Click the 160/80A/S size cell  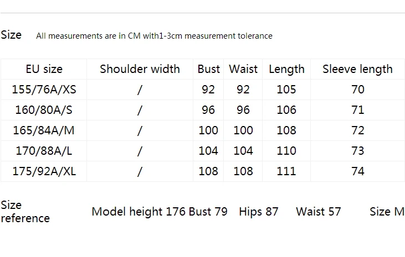coord(44,110)
